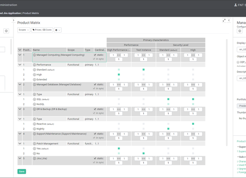
Task: Open info icon for Performance characteristic
Action: tap(35, 64)
